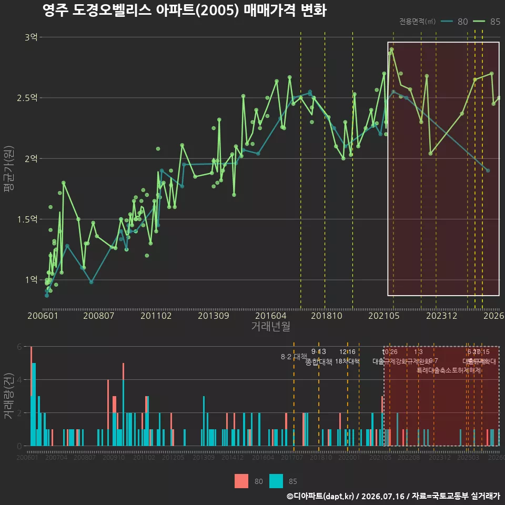The image size is (505, 505).
Task: Click the '1억' y-axis label
Action: point(31,280)
